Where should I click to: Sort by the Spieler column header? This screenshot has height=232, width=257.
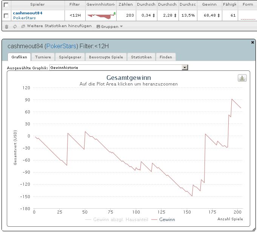tap(37, 5)
